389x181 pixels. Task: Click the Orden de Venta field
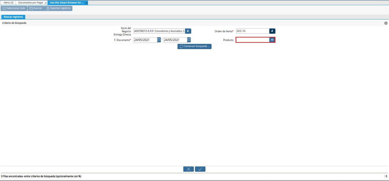click(x=253, y=31)
